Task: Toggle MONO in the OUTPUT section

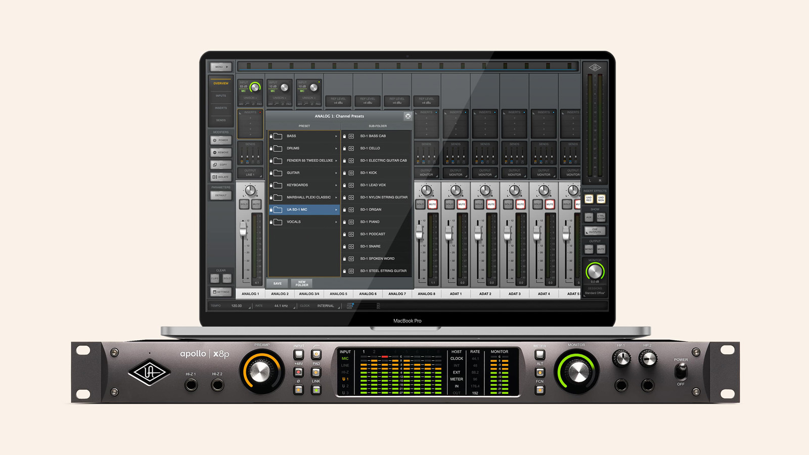Action: [x=589, y=249]
